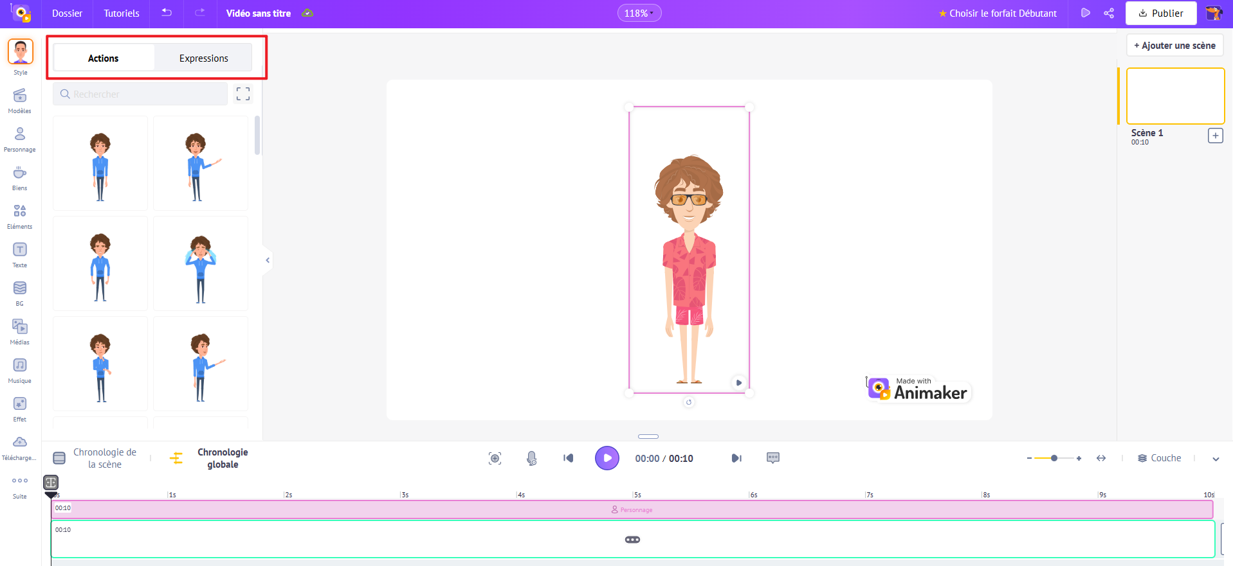1233x566 pixels.
Task: Open the Modèles sidebar section
Action: click(20, 101)
